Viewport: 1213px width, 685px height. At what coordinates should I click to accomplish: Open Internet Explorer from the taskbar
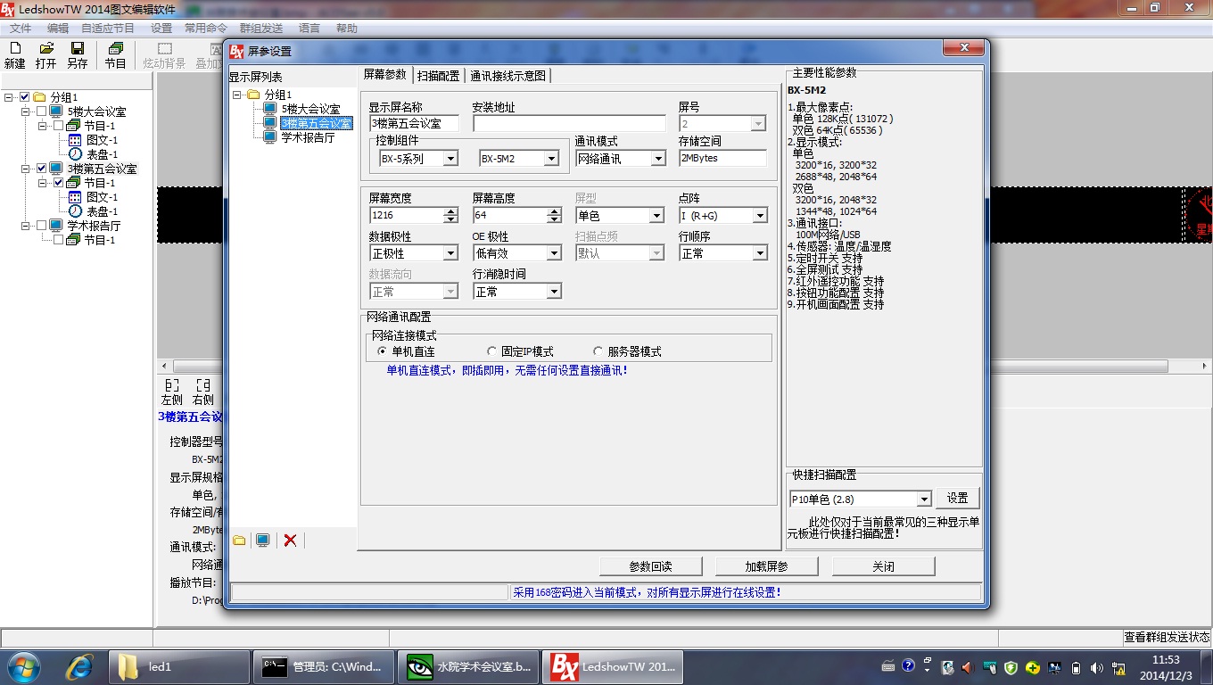point(80,666)
